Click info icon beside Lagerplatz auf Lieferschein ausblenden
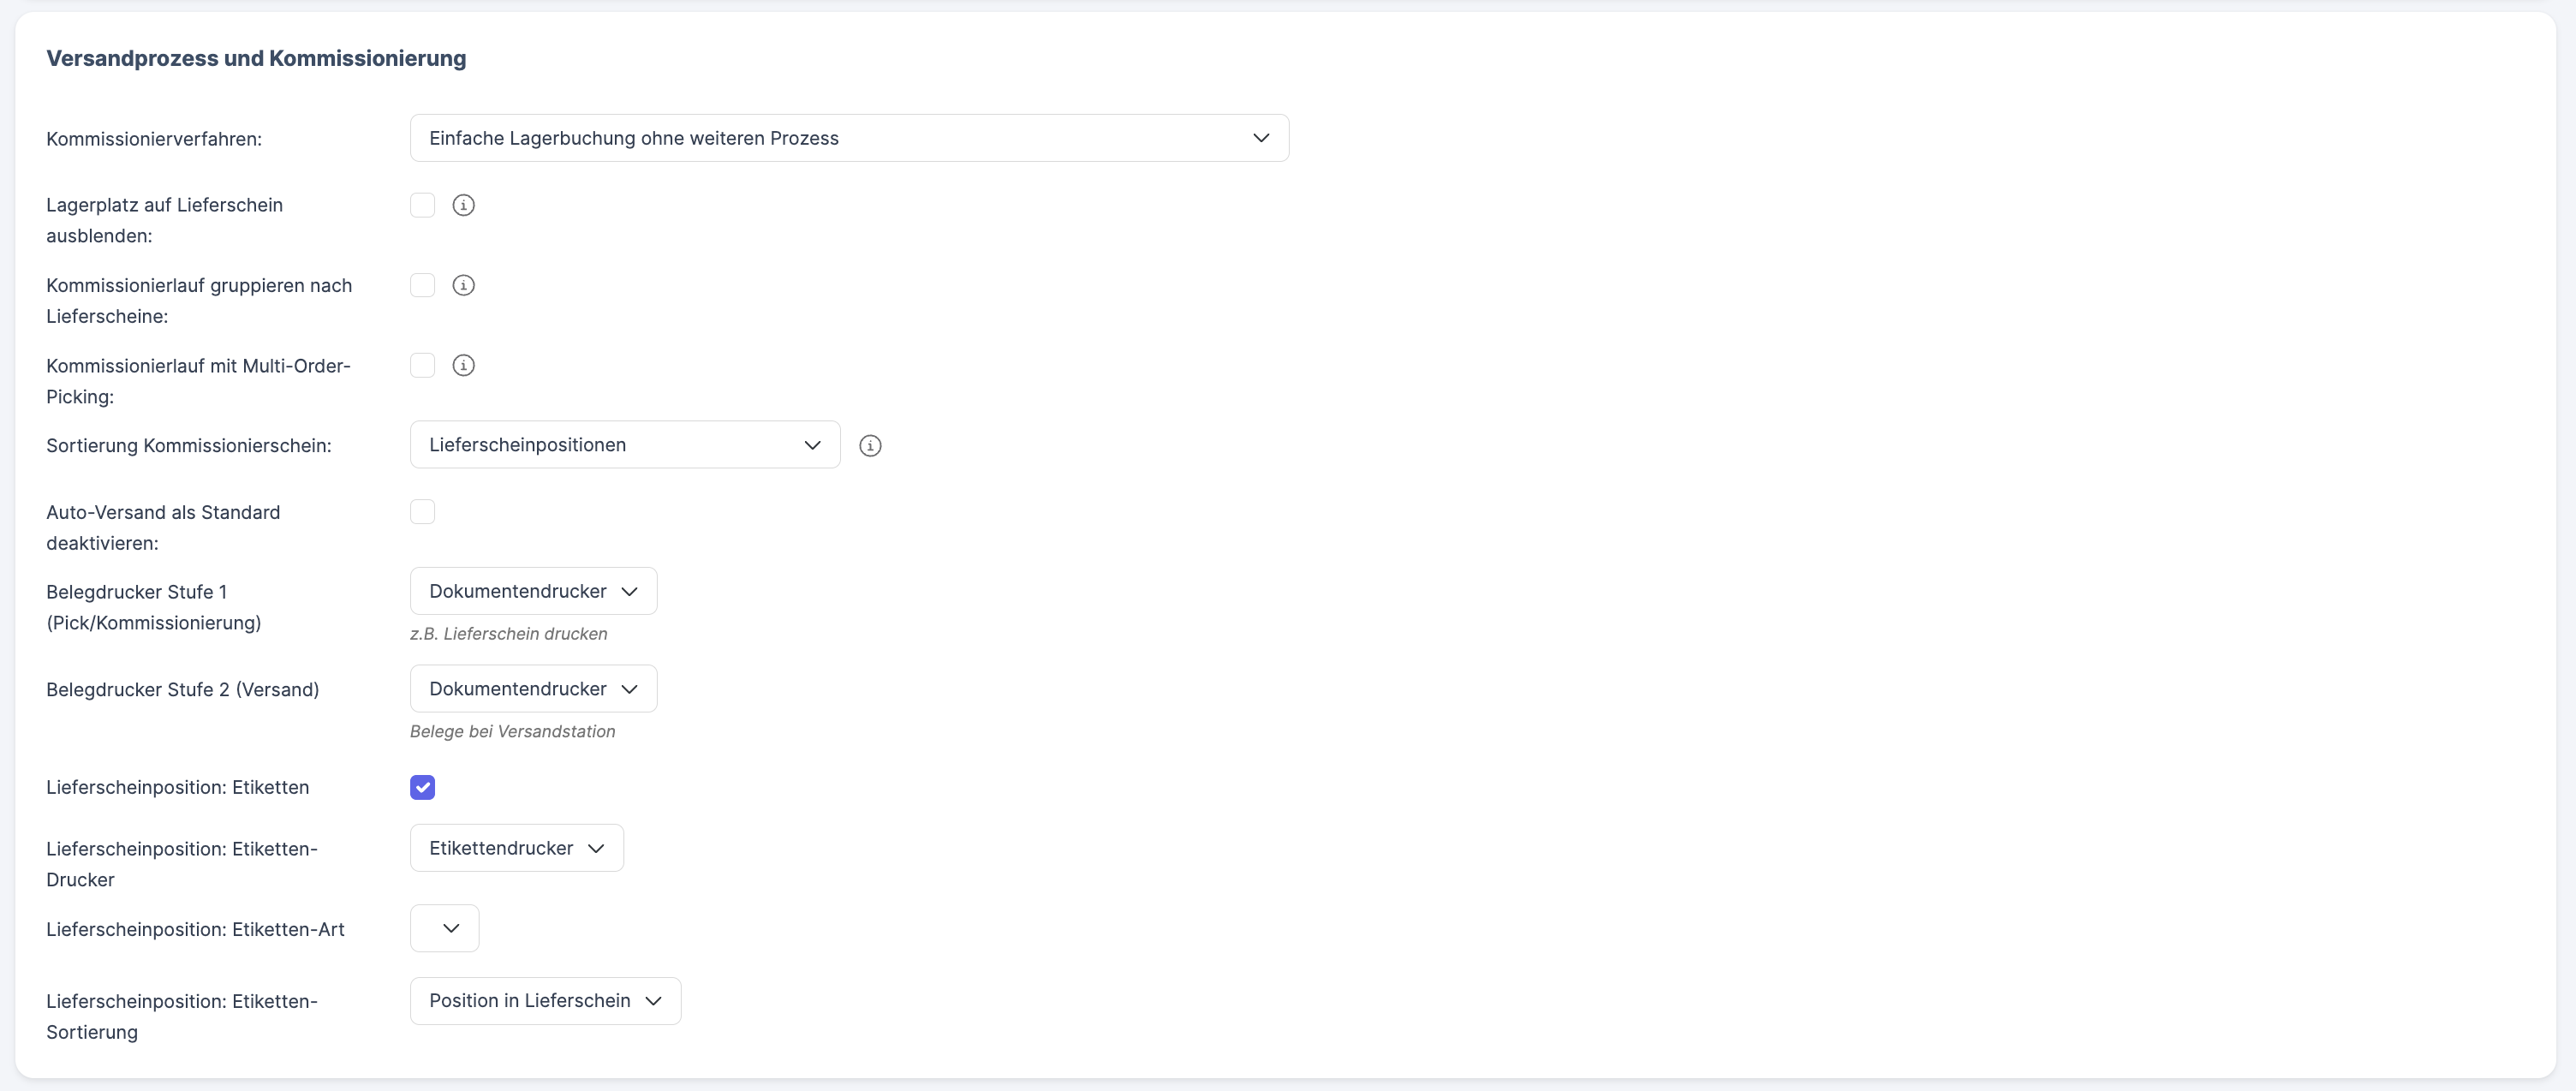The height and width of the screenshot is (1091, 2576). pos(463,205)
